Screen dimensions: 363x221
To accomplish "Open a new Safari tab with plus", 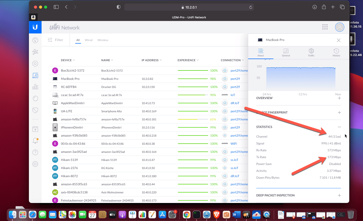I will 333,7.
